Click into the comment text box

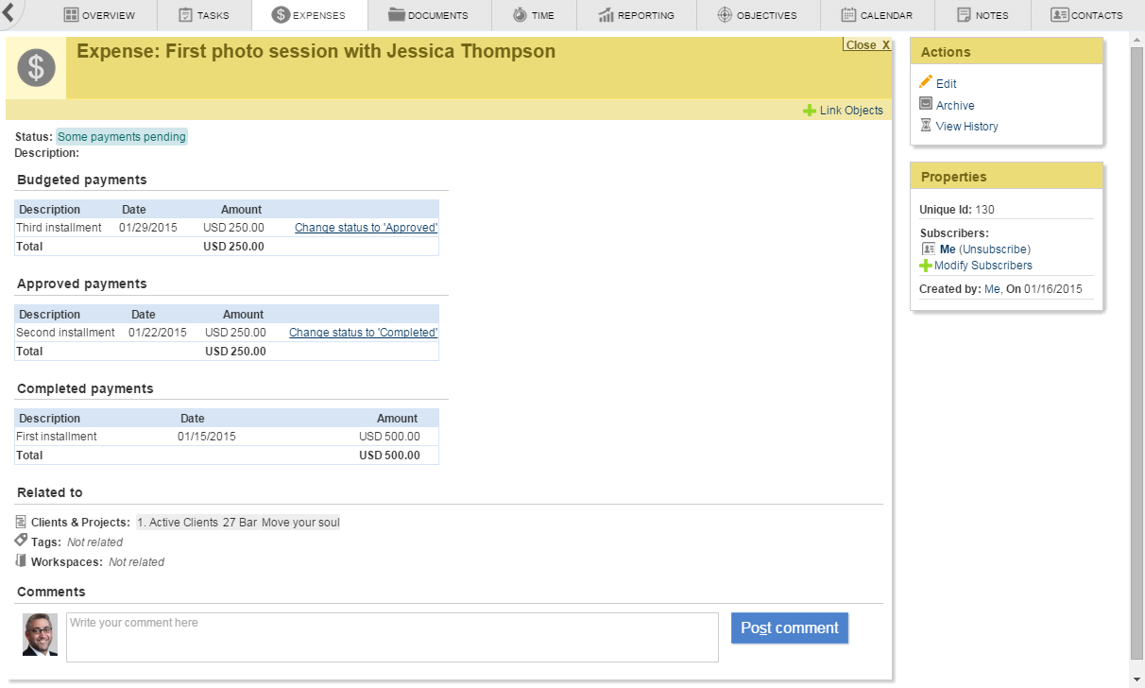click(x=392, y=637)
